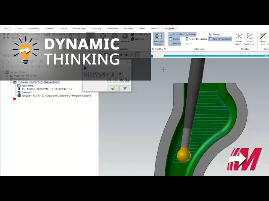The height and width of the screenshot is (201, 269).
Task: Switch to the Toolpaths ribbon tab
Action: point(170,28)
